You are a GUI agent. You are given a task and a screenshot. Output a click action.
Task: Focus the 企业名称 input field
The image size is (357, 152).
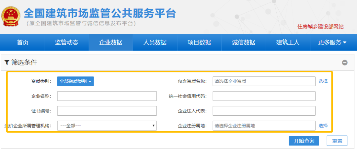click(x=107, y=96)
